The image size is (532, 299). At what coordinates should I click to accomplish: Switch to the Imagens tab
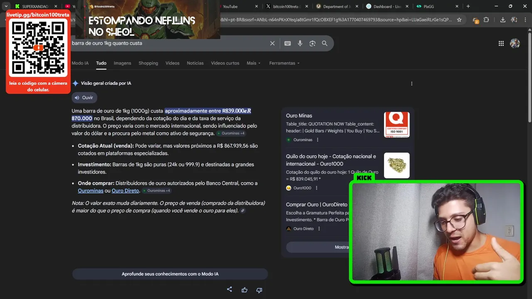(122, 63)
